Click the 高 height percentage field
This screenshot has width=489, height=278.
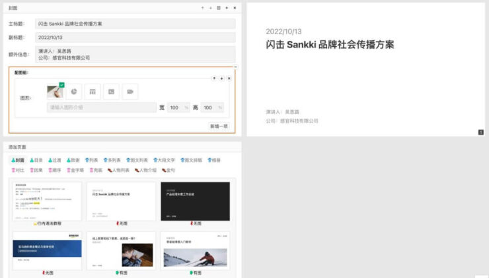(x=212, y=107)
